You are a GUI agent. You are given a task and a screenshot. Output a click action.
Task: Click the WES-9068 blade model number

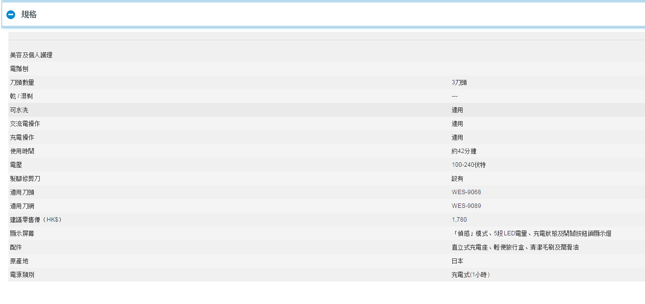[466, 192]
